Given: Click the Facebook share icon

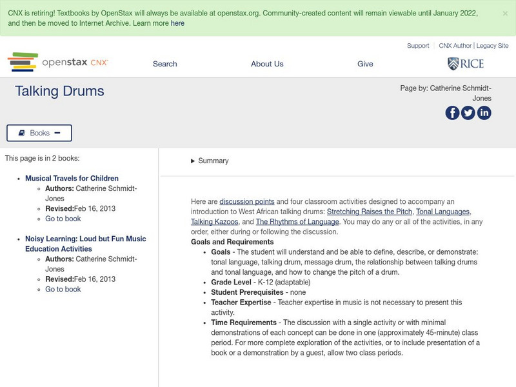Looking at the screenshot, I should pos(451,114).
